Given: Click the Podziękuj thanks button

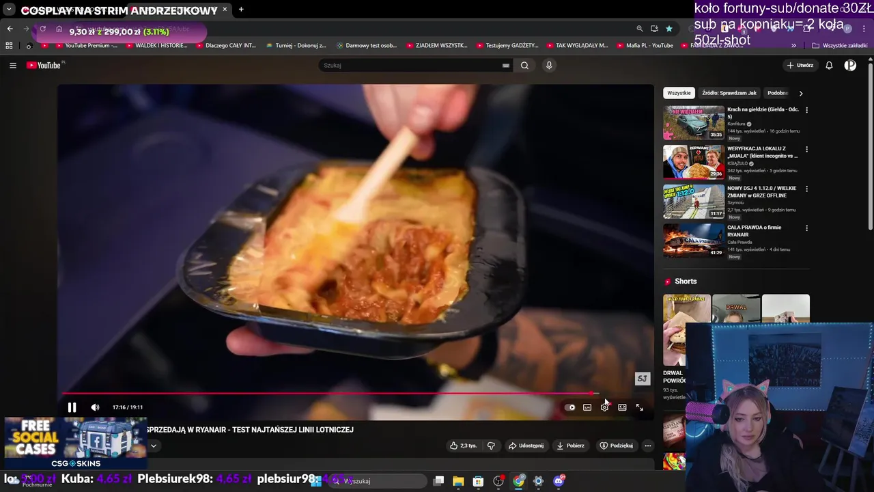Looking at the screenshot, I should coord(616,446).
